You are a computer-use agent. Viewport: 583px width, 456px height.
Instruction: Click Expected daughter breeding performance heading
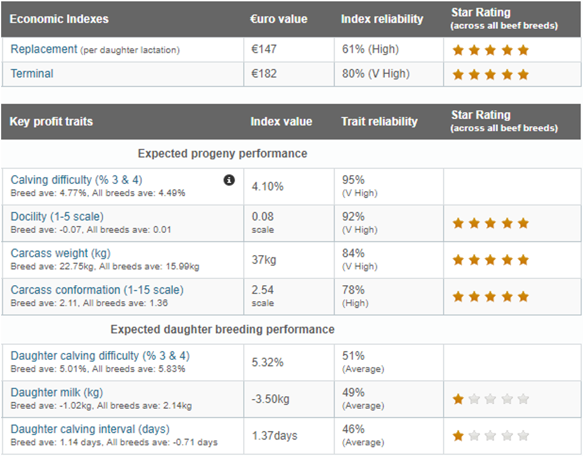click(221, 329)
